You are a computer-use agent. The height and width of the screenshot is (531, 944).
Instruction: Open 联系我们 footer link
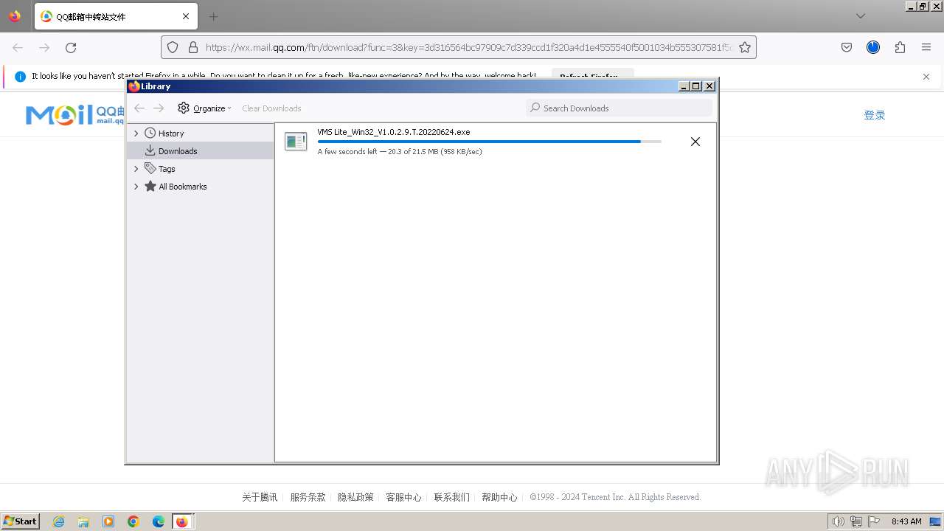click(451, 497)
